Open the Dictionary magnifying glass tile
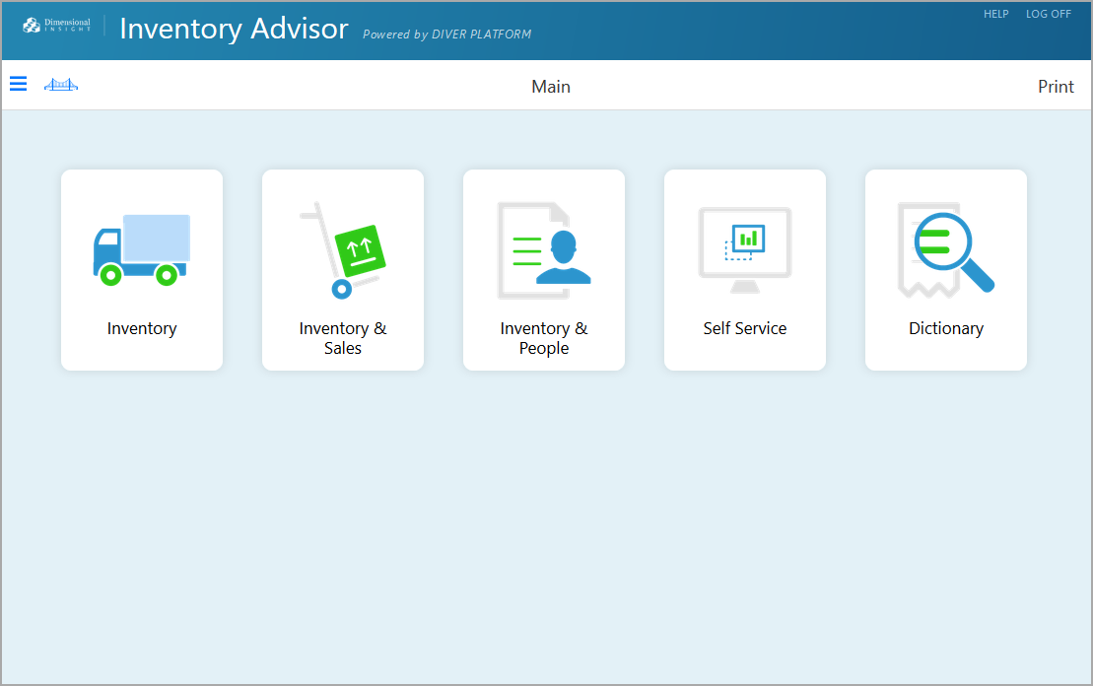 [x=945, y=269]
